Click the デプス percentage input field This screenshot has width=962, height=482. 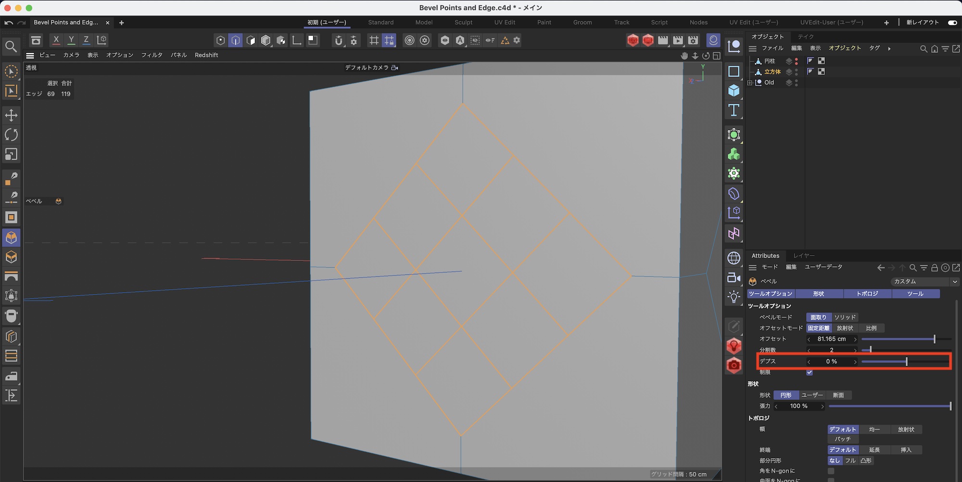(x=831, y=361)
